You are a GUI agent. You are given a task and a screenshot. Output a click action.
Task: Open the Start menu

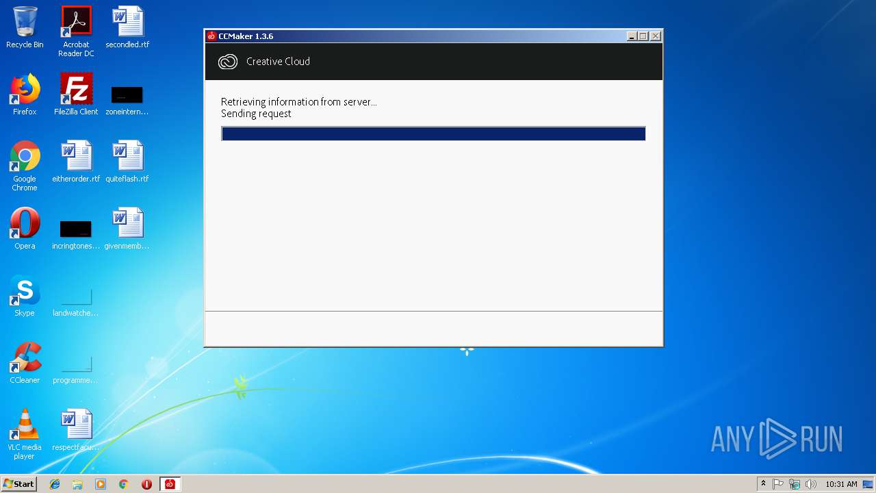(x=18, y=484)
